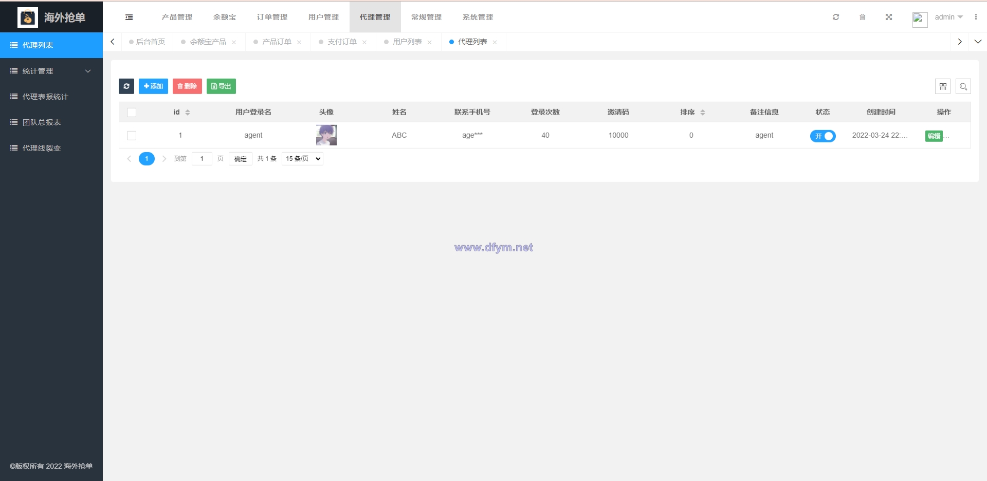Click the 海外抢单 logo image

click(x=28, y=17)
